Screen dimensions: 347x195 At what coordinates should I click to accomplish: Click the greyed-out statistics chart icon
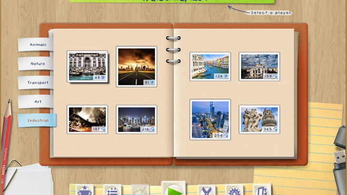click(x=140, y=190)
